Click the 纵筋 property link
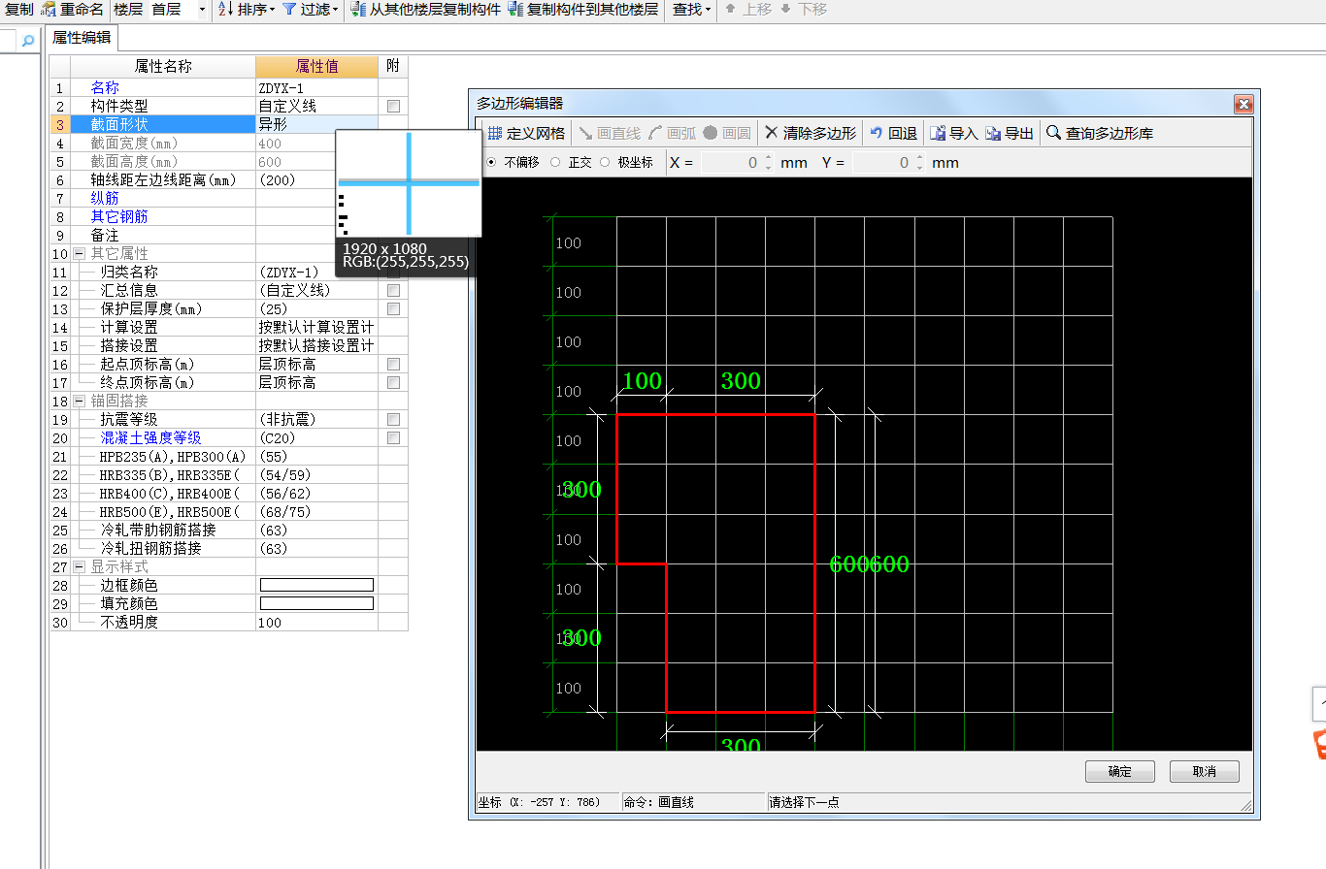The image size is (1326, 869). (105, 198)
